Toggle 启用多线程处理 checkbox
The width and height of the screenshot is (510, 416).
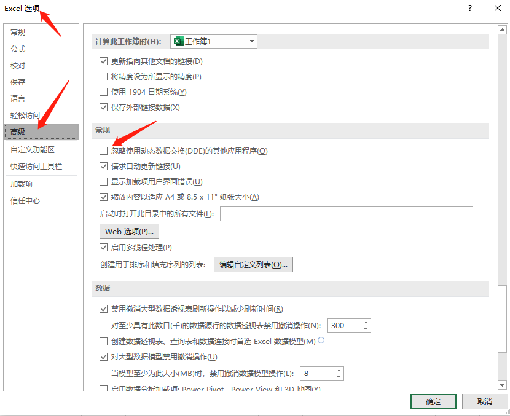[x=103, y=248]
